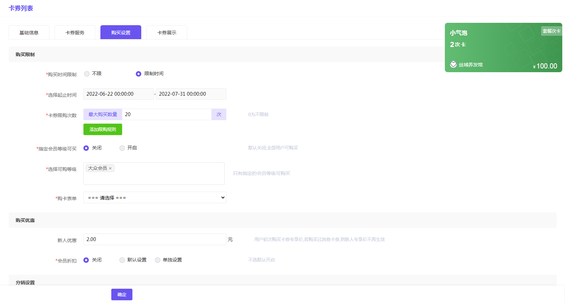Select the 购买设置 tab
The image size is (565, 303).
tap(121, 32)
